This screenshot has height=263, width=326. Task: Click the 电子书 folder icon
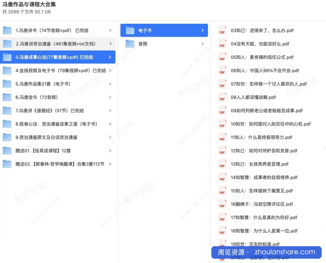coord(130,30)
